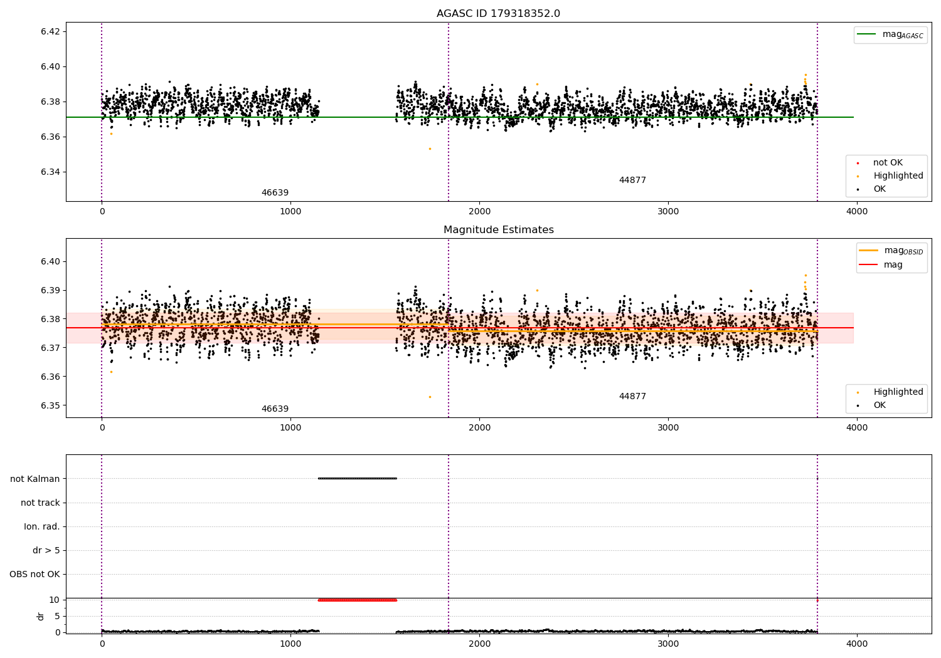The width and height of the screenshot is (941, 658).
Task: Click obsid label 44877 in Magnitude Estimates plot
Action: coord(632,397)
